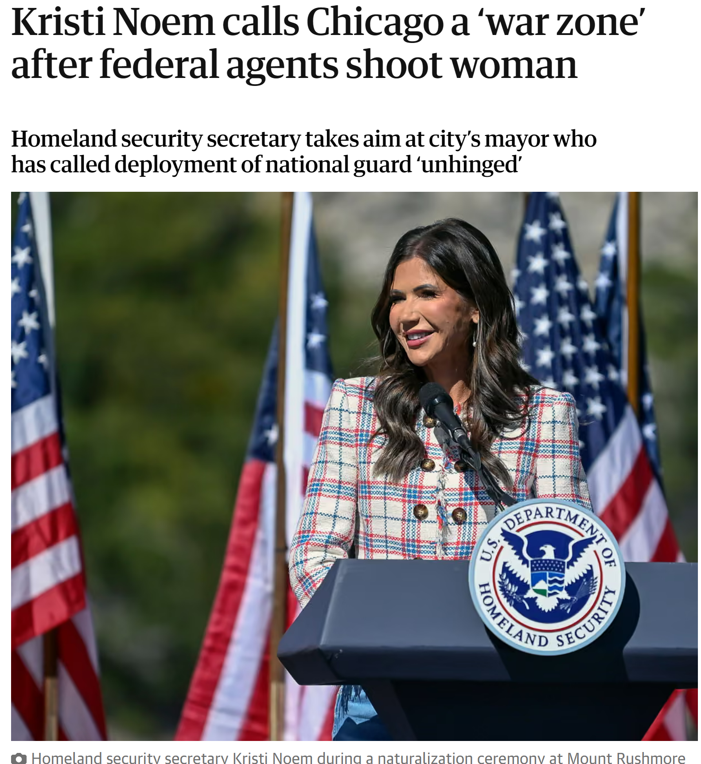The image size is (701, 764).
Task: Open the main article photo of the speaker
Action: coord(354,466)
